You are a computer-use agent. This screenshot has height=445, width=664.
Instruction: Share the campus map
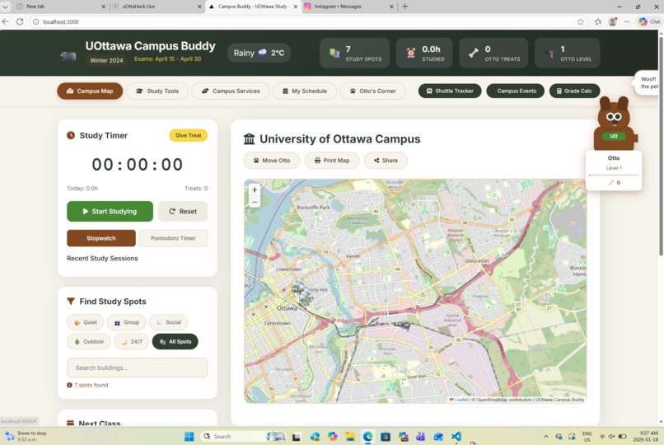(386, 161)
